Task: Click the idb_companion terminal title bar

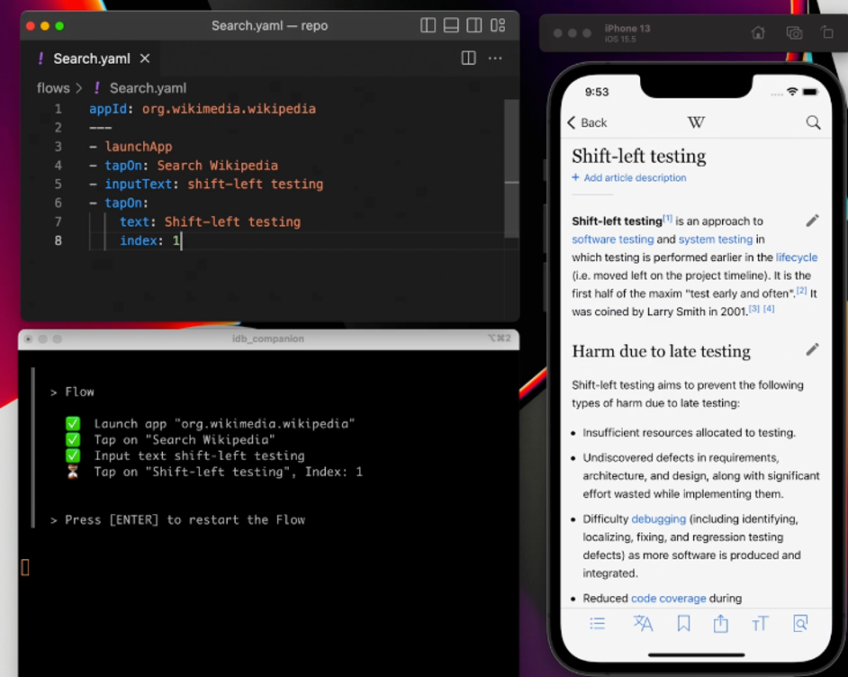Action: tap(268, 339)
